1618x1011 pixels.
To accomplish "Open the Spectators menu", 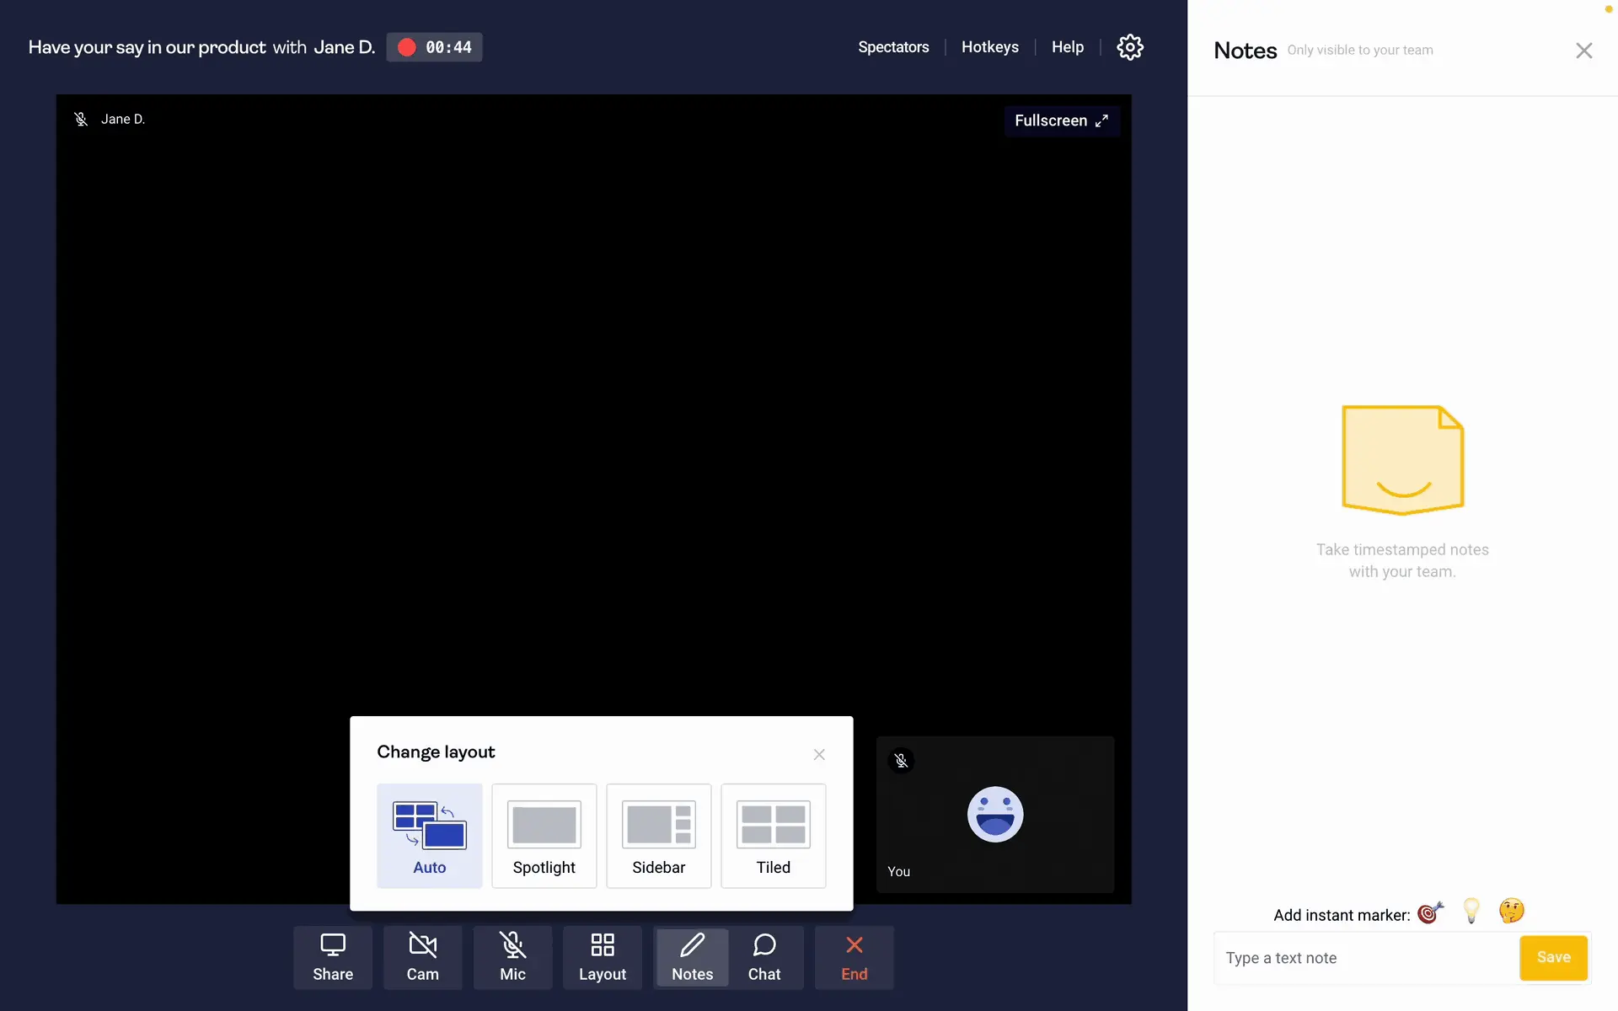I will pyautogui.click(x=893, y=47).
